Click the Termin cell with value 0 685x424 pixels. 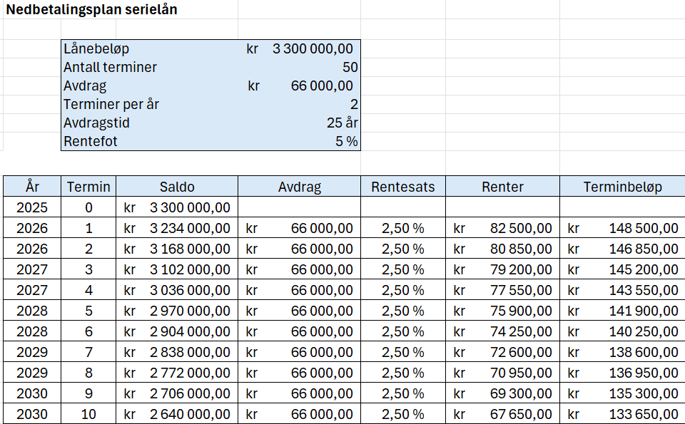coord(88,207)
